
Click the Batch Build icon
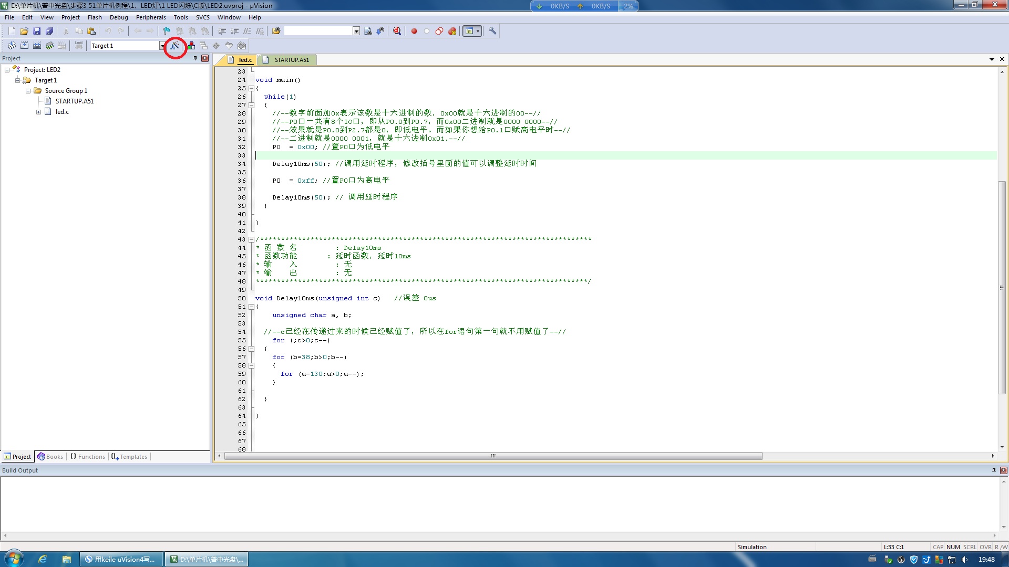click(x=49, y=46)
